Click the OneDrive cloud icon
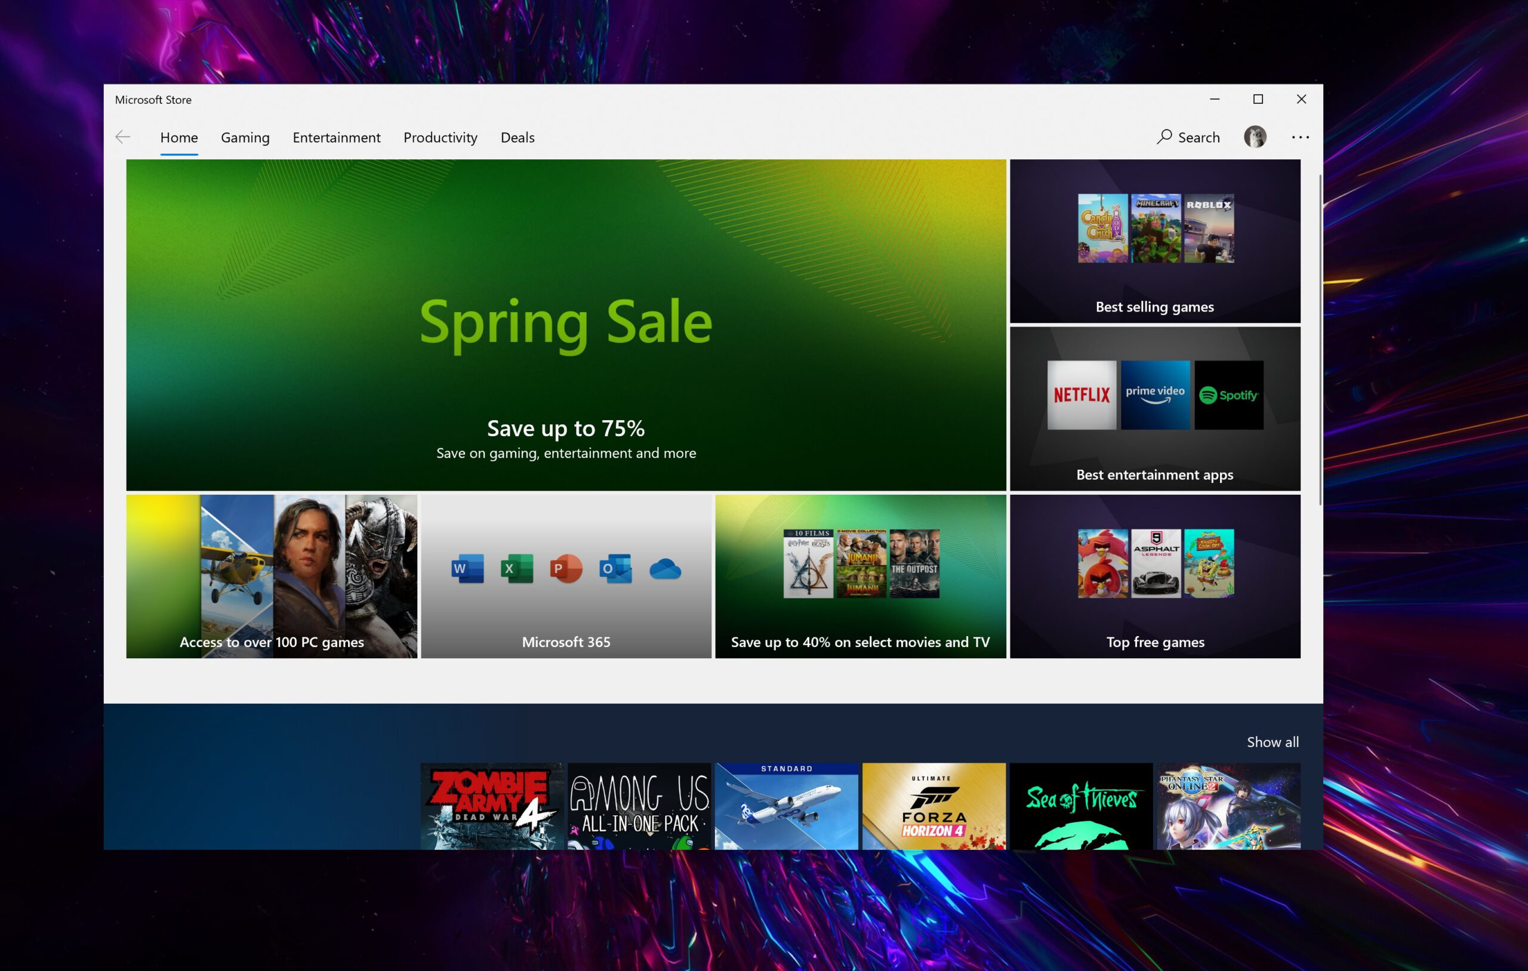 tap(665, 569)
